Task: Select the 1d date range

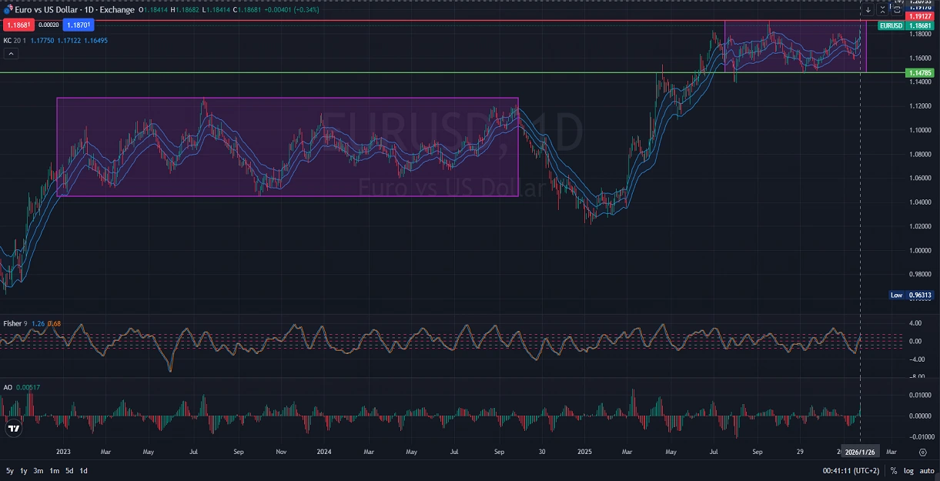Action: tap(83, 470)
